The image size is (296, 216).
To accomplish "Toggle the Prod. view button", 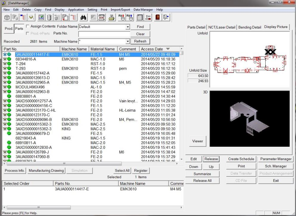I will pyautogui.click(x=9, y=29).
